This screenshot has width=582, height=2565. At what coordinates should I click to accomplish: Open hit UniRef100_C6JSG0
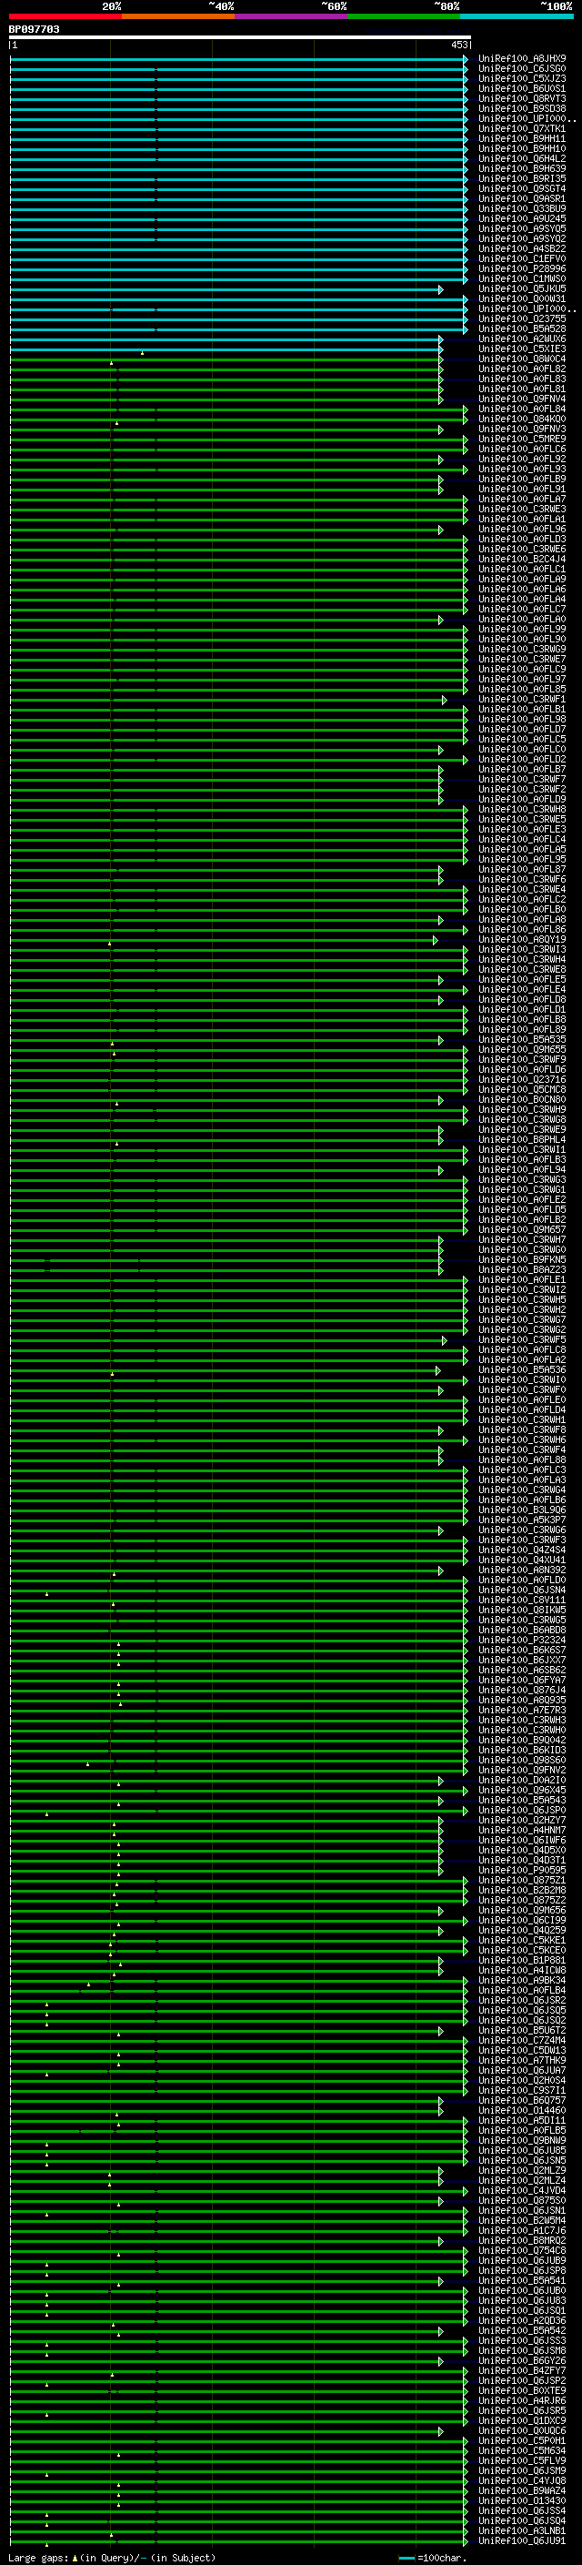click(522, 69)
